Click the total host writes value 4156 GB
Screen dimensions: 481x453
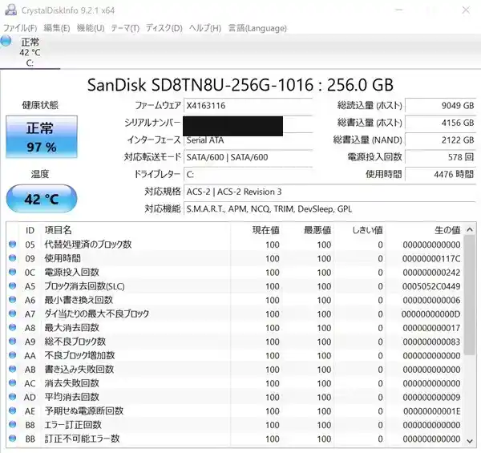[440, 123]
